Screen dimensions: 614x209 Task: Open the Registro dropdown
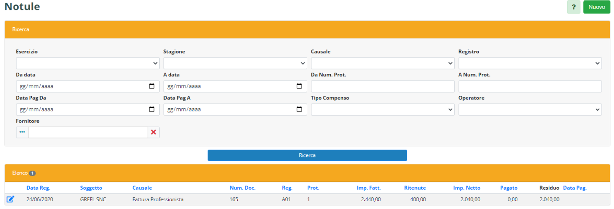(x=530, y=63)
